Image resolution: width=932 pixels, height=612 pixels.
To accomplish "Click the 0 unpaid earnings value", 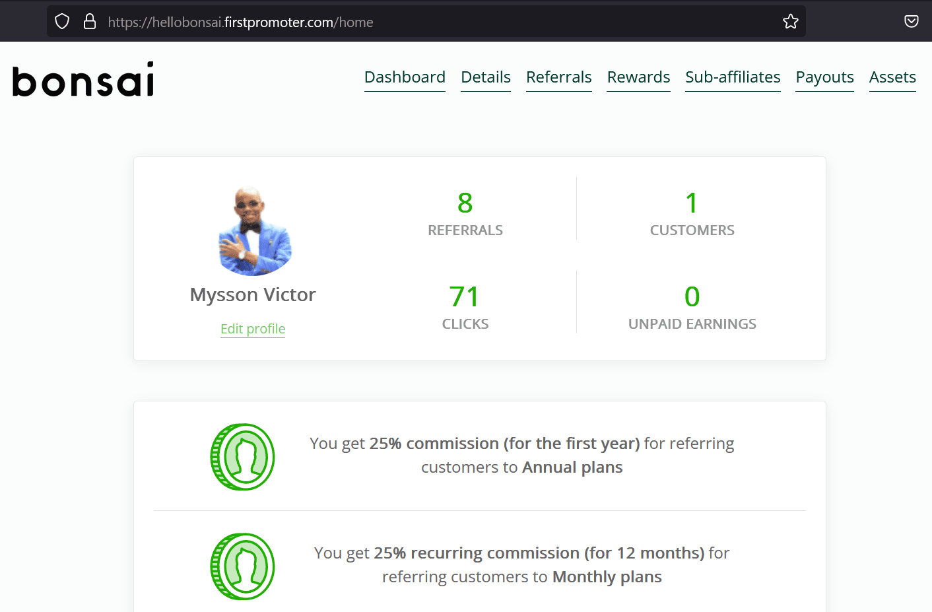I will 692,296.
